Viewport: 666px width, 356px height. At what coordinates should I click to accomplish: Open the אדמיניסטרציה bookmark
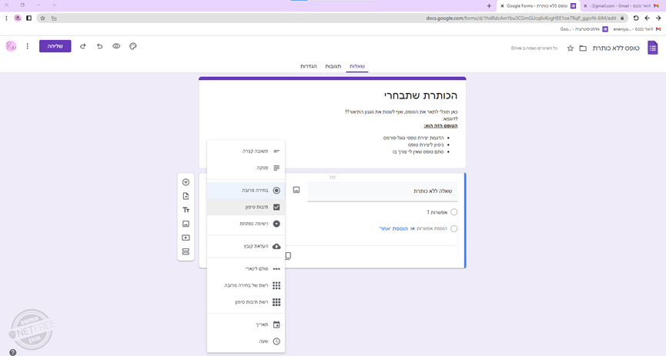[x=584, y=29]
